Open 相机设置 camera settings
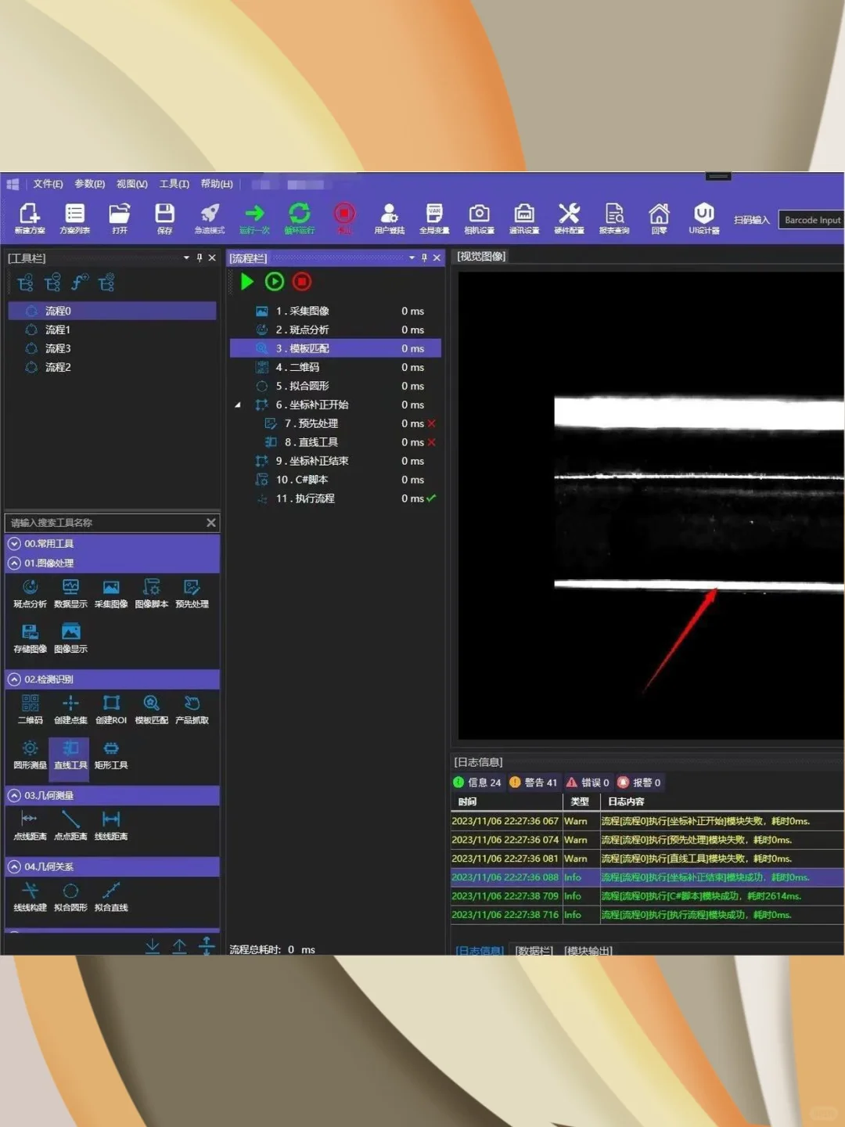 [479, 218]
